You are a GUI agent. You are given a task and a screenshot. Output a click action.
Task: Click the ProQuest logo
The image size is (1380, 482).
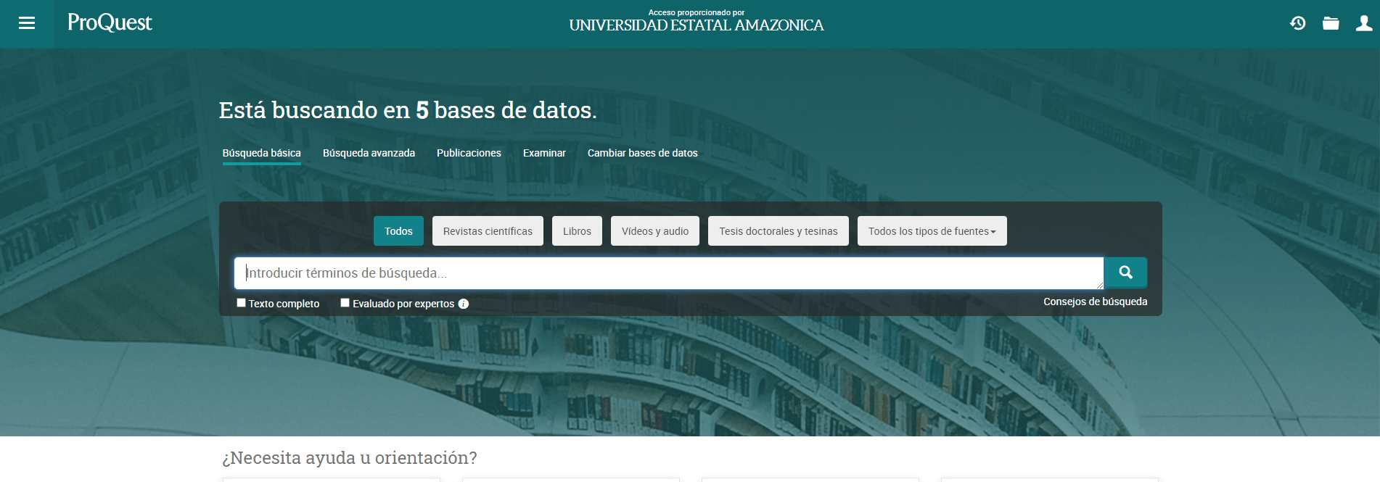click(x=110, y=23)
